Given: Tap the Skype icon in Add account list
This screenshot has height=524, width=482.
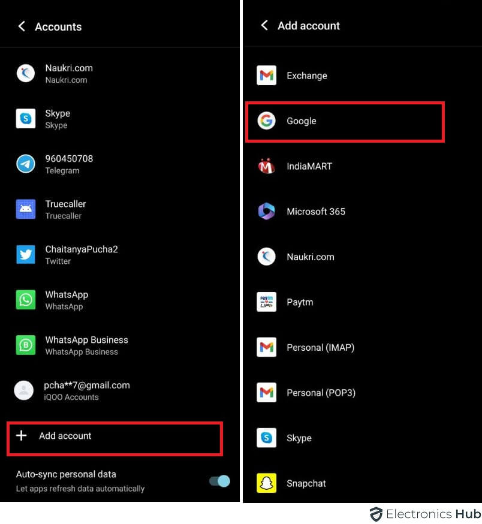Looking at the screenshot, I should [266, 438].
